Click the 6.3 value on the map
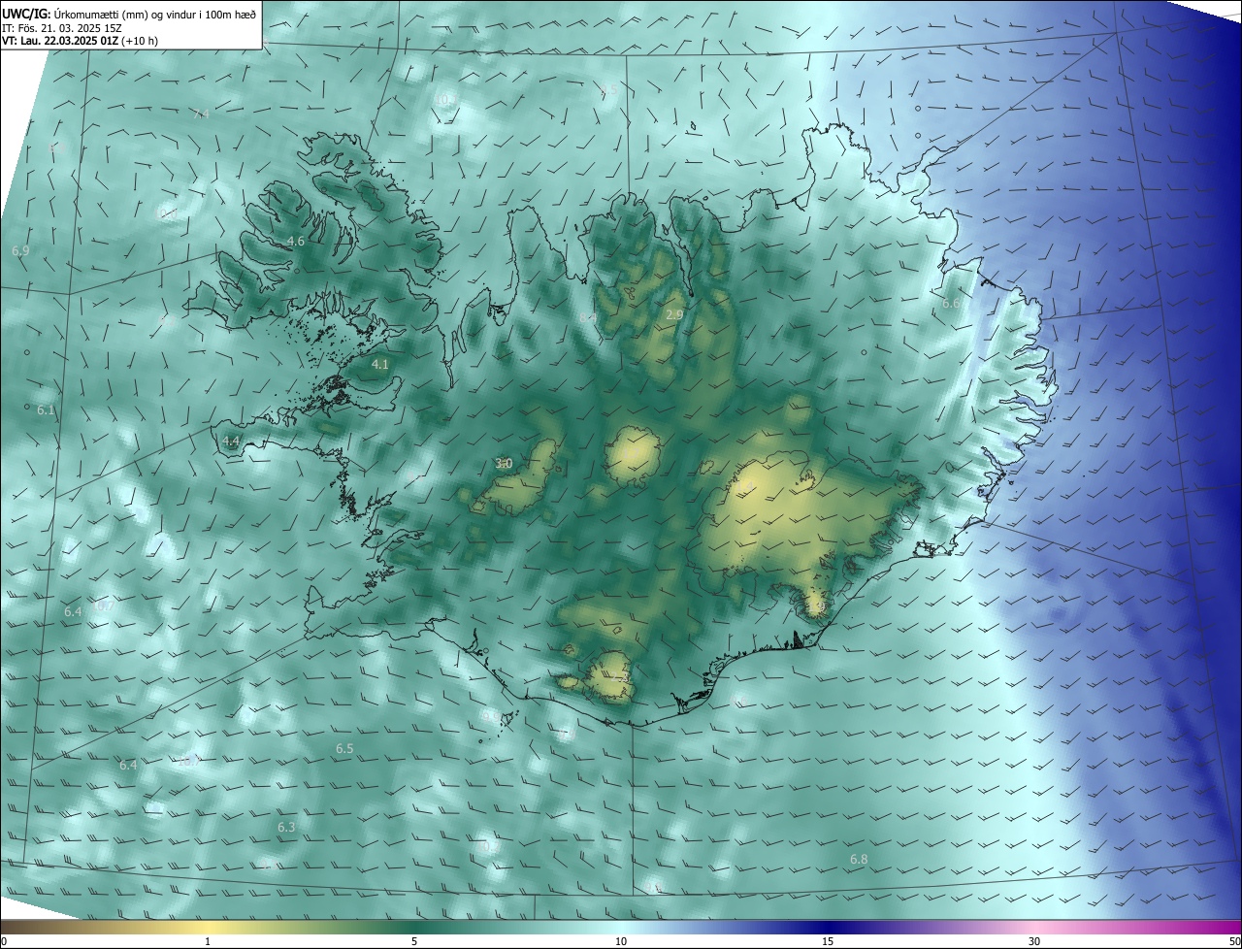Screen dimensions: 1242x949 click(286, 827)
